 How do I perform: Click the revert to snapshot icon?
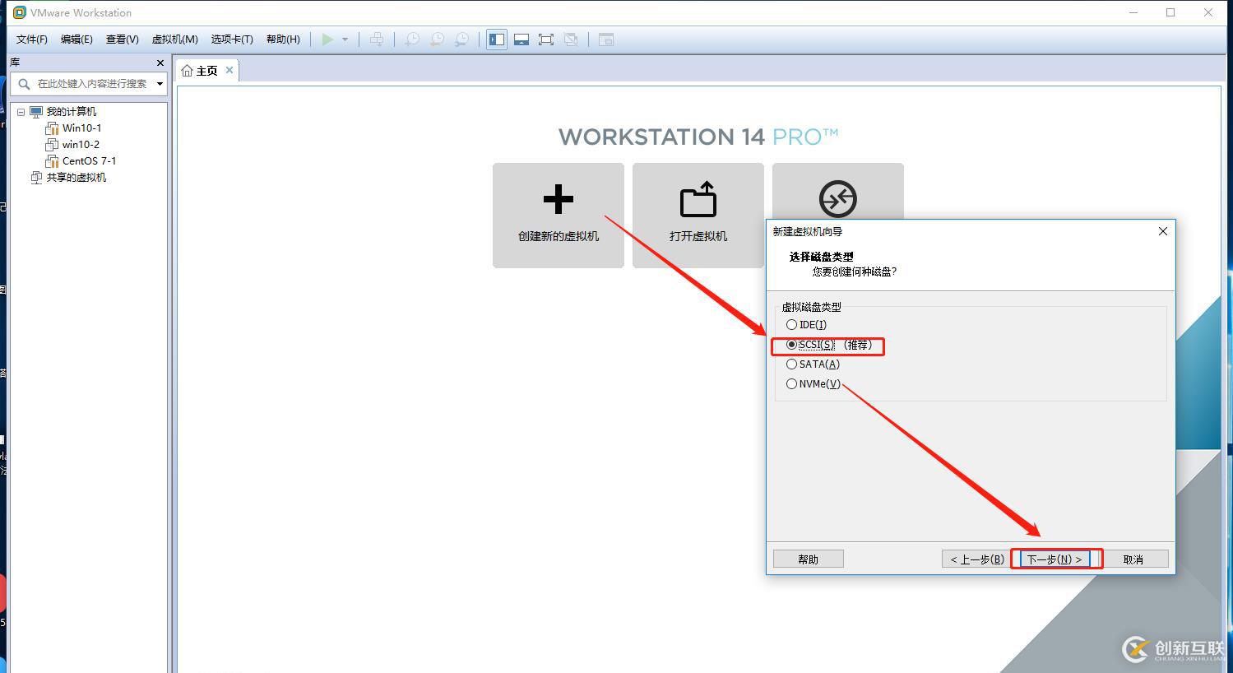pos(438,39)
